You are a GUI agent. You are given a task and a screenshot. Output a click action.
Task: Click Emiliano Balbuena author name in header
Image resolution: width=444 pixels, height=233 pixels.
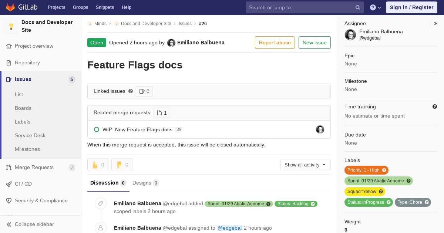(x=201, y=43)
